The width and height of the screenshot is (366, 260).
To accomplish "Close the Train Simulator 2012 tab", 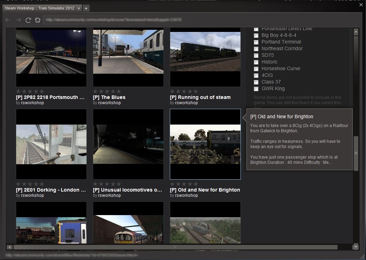I will pos(79,8).
